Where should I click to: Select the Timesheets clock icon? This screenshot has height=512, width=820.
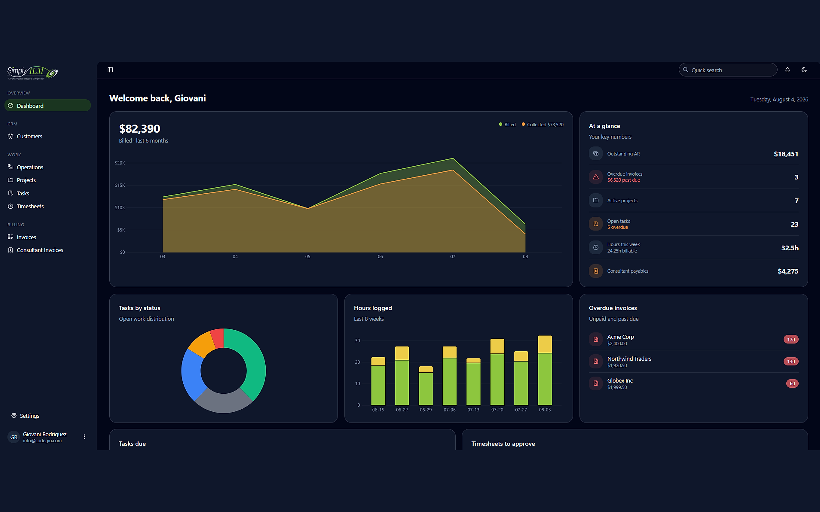(11, 206)
